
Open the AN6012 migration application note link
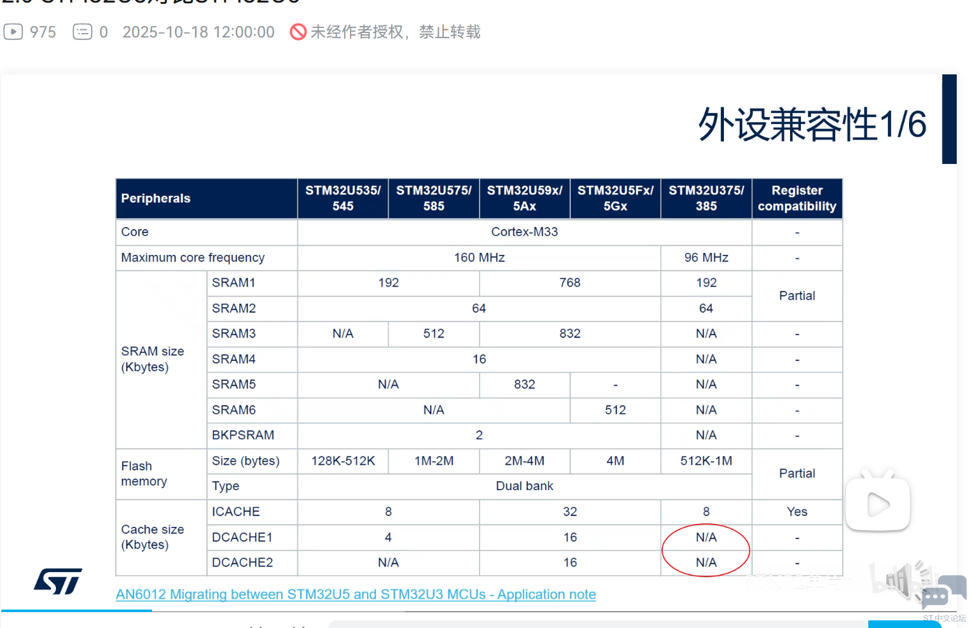pos(356,594)
